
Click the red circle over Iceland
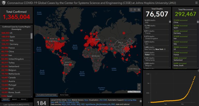pyautogui.click(x=81, y=30)
